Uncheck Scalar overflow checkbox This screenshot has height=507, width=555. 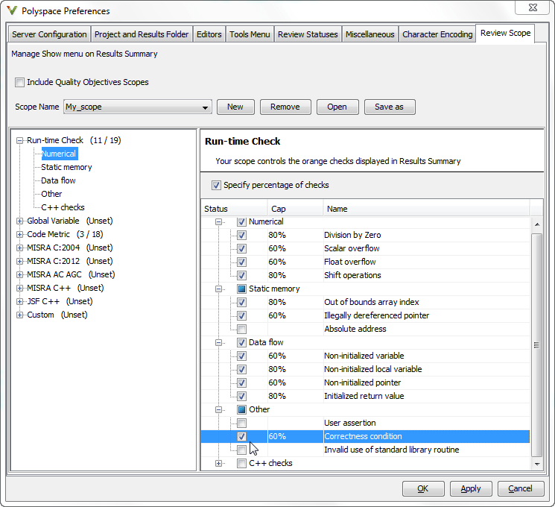[242, 249]
